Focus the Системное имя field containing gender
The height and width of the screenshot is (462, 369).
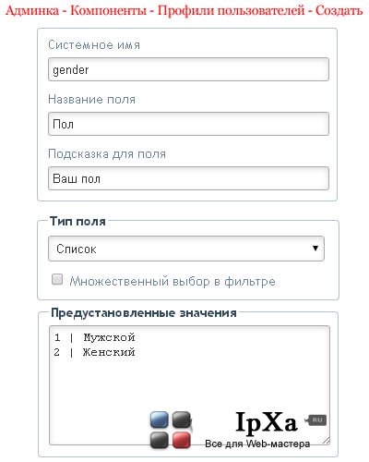coord(188,69)
